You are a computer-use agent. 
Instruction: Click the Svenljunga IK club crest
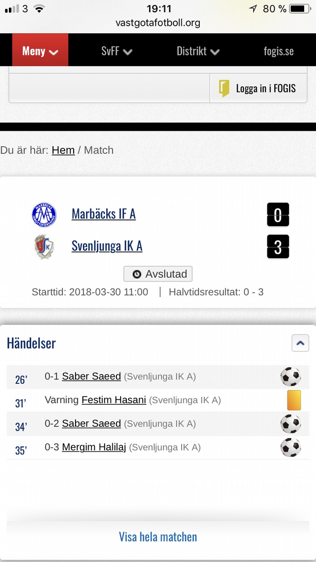point(44,247)
